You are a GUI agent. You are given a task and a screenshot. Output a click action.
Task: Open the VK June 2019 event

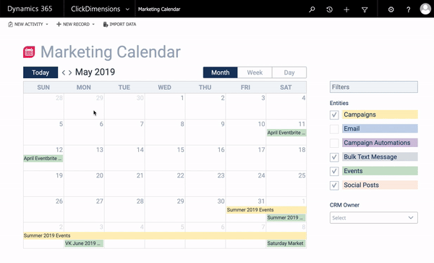[x=84, y=243]
